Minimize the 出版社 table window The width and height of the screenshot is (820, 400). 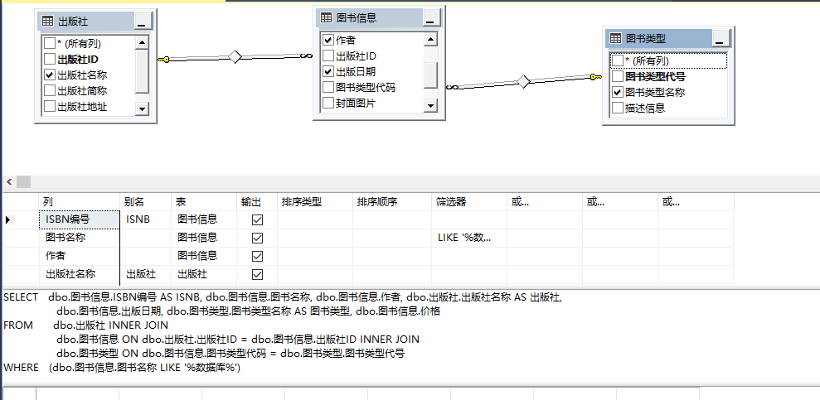(143, 22)
